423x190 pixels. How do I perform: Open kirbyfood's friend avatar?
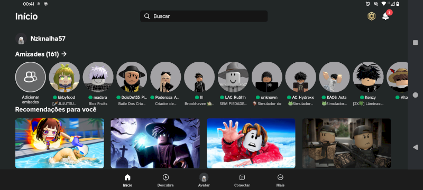point(64,77)
